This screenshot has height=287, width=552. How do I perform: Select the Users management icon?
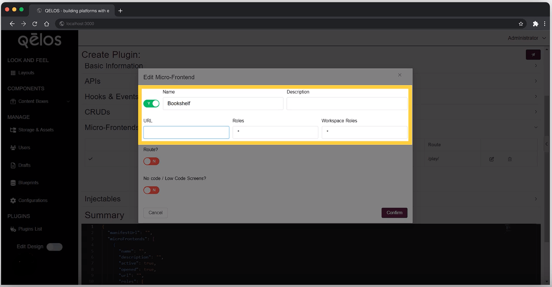(x=13, y=147)
